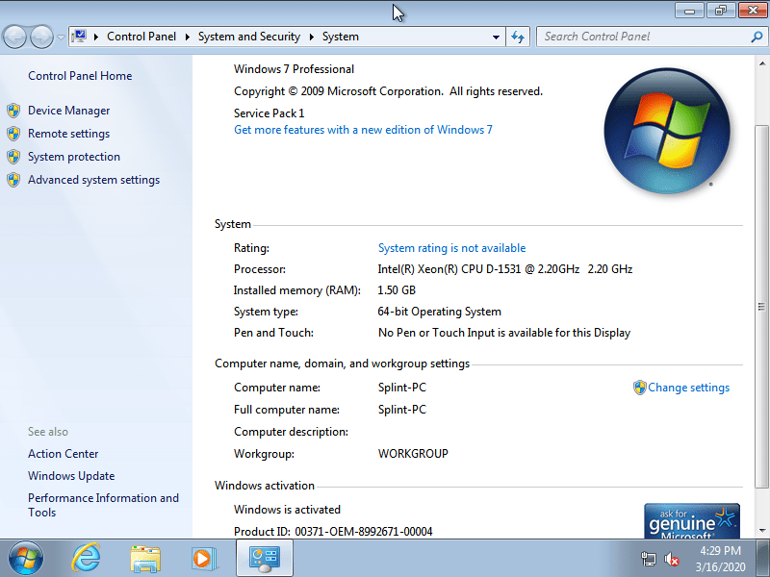Click the Splint-PC value beside Full computer name
Image resolution: width=770 pixels, height=577 pixels.
coord(402,410)
